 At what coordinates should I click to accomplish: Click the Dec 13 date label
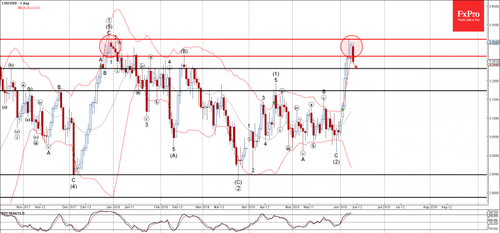pos(86,207)
